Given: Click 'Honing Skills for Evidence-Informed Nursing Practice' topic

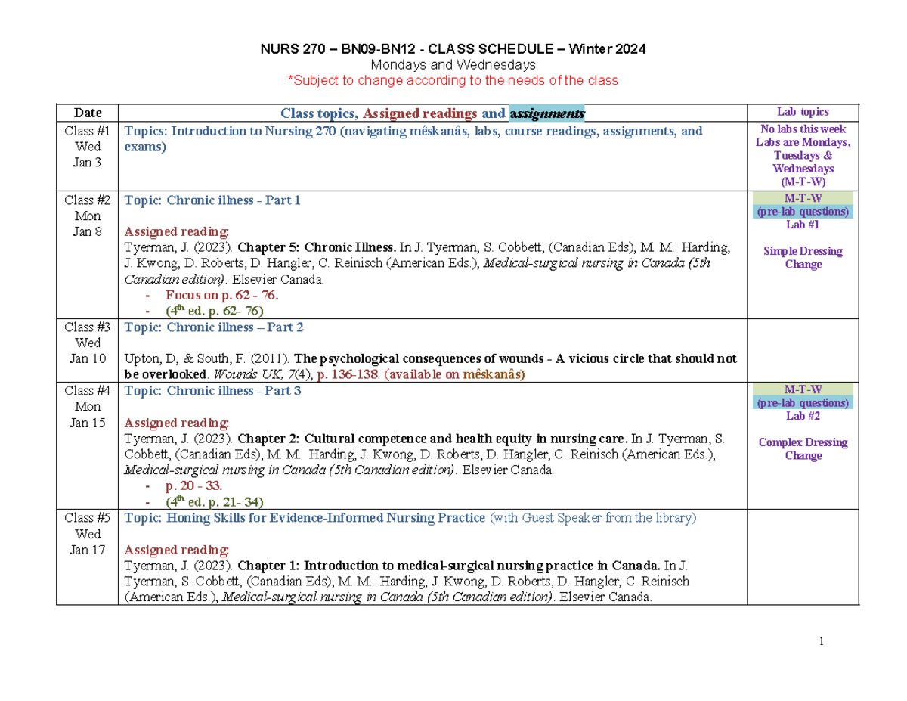Looking at the screenshot, I should coord(305,518).
